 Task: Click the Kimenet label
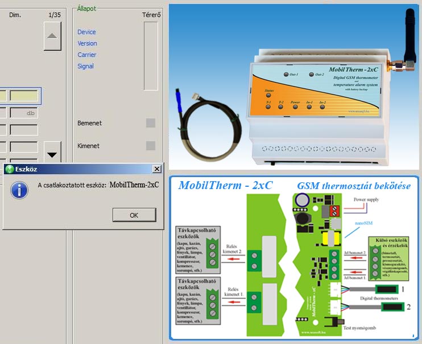point(88,146)
